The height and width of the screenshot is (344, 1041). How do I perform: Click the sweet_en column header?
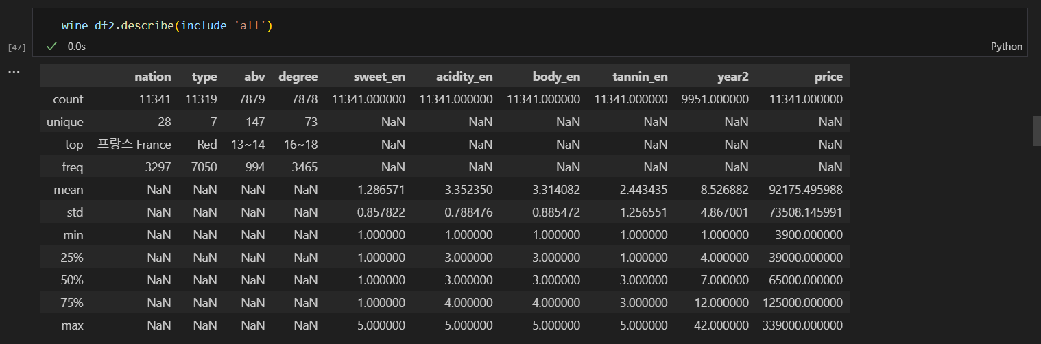[x=379, y=77]
